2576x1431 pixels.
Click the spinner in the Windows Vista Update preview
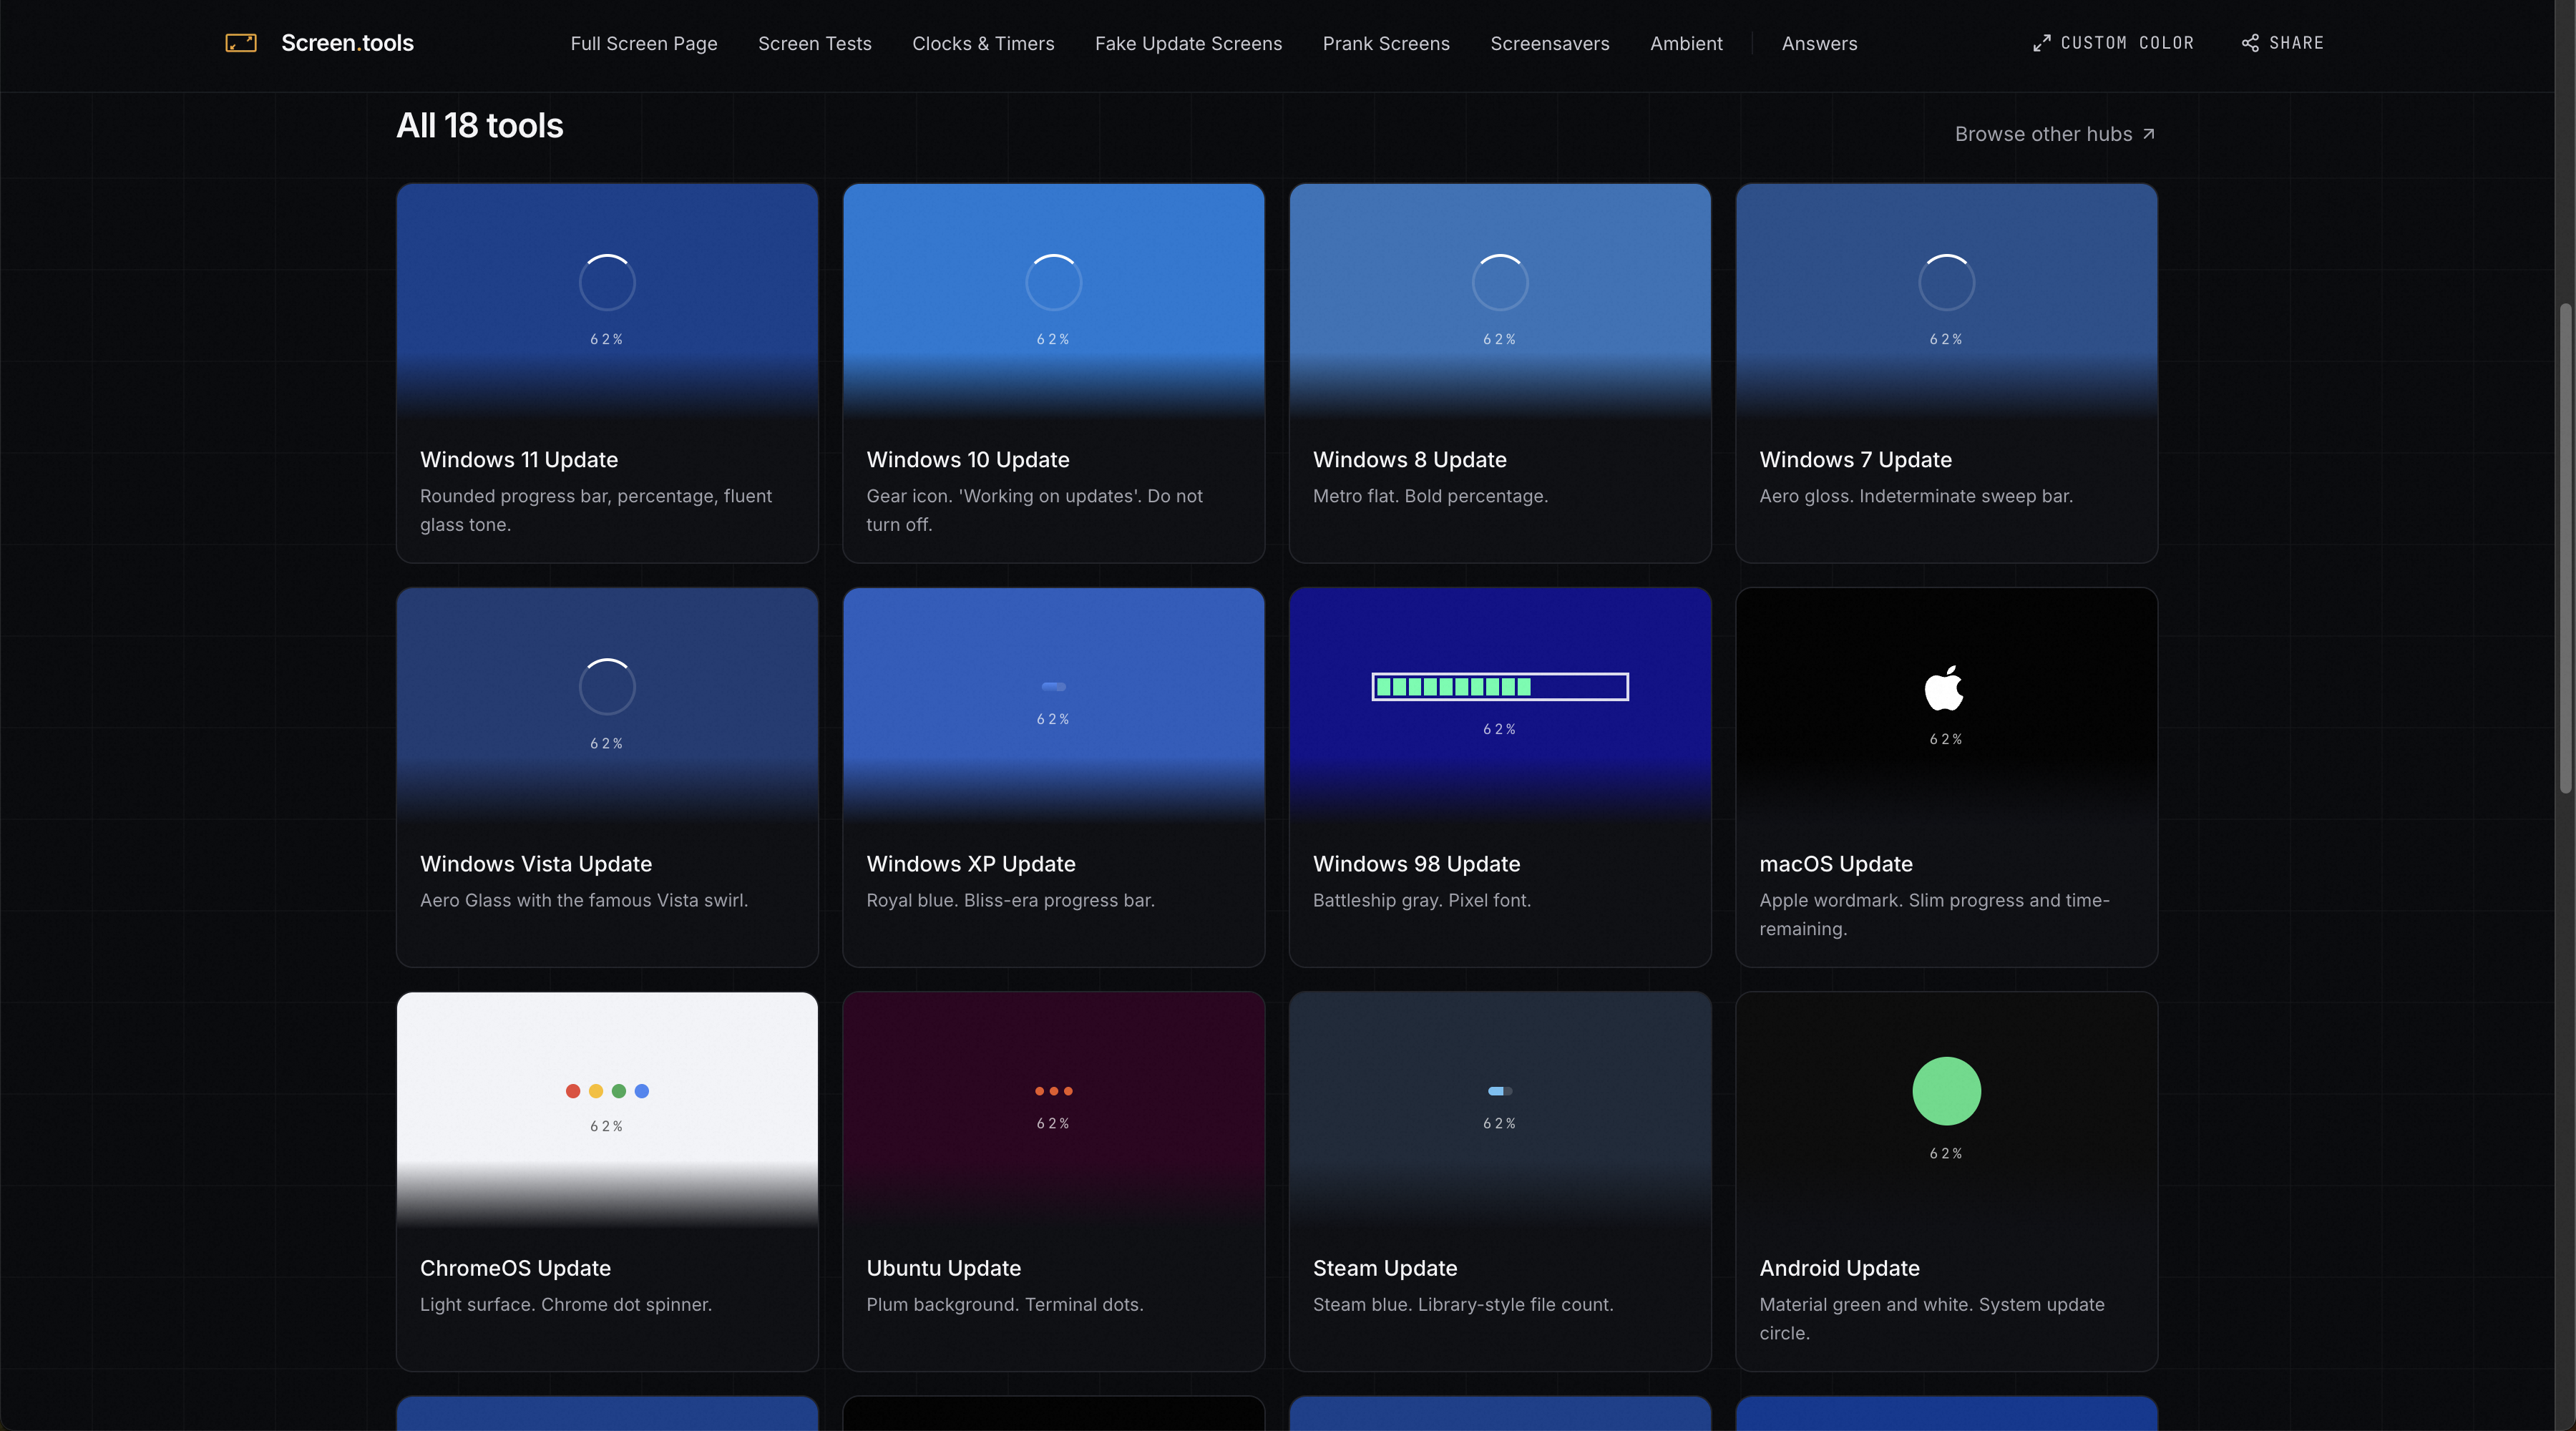tap(607, 686)
